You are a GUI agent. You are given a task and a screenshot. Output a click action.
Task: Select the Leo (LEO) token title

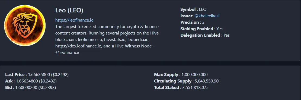(x=69, y=10)
